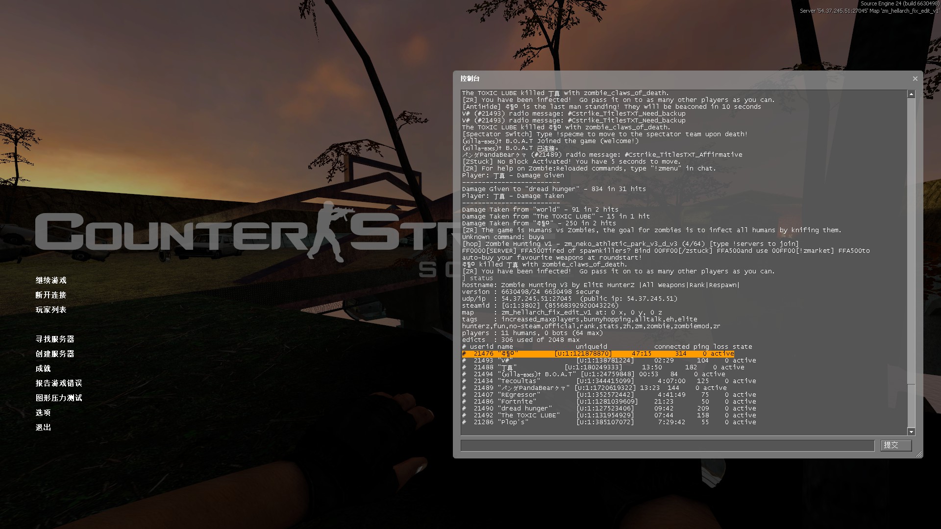Open 寻找服务器 server browser

click(x=55, y=339)
